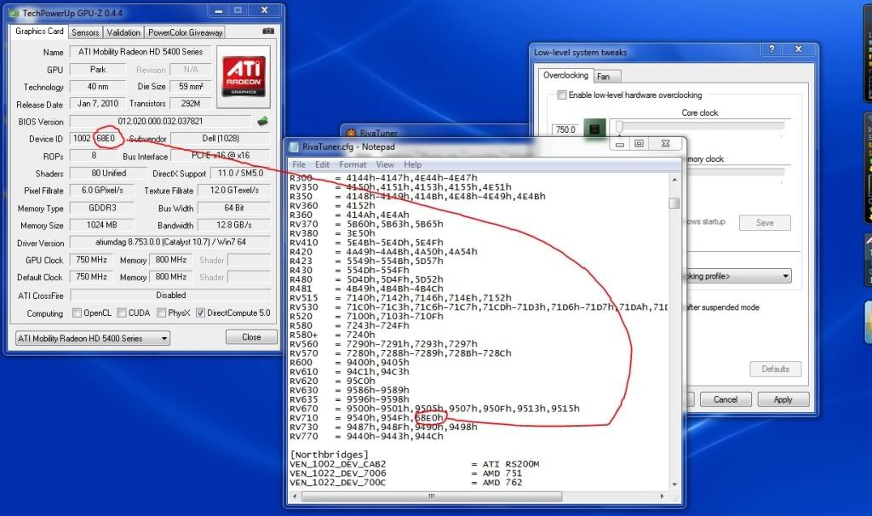Viewport: 872px width, 516px height.
Task: Click the Memory Type GDDR3 value
Action: 102,208
